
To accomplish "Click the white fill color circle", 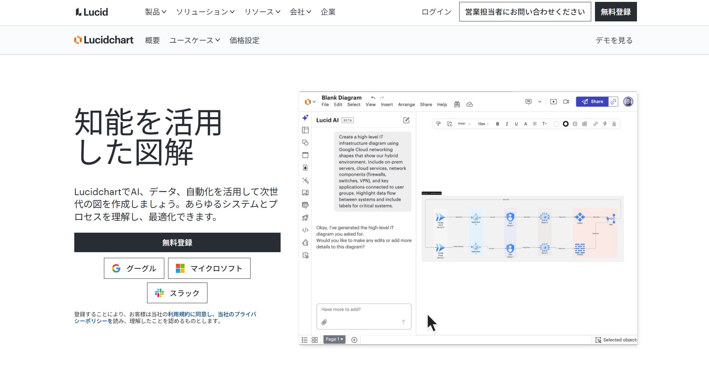I will click(x=556, y=124).
